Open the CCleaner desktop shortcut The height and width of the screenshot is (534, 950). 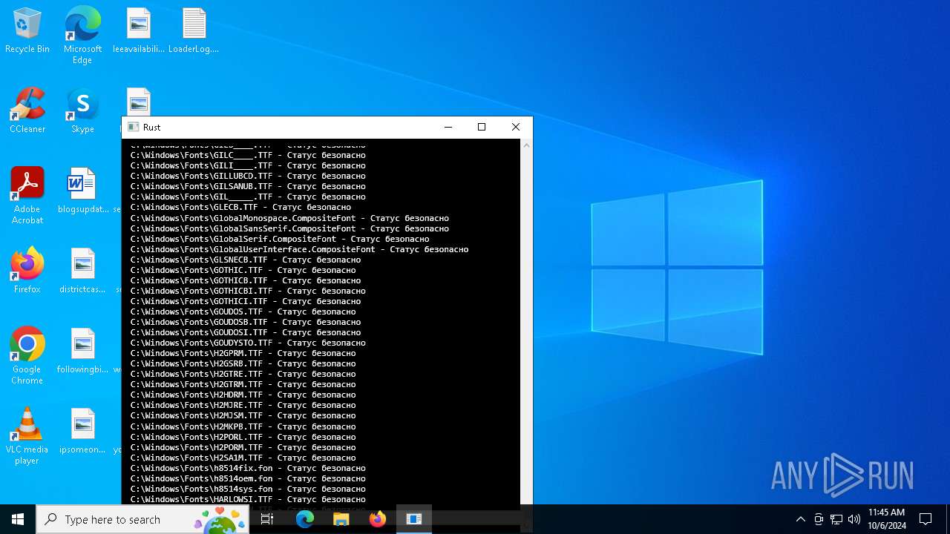click(27, 111)
